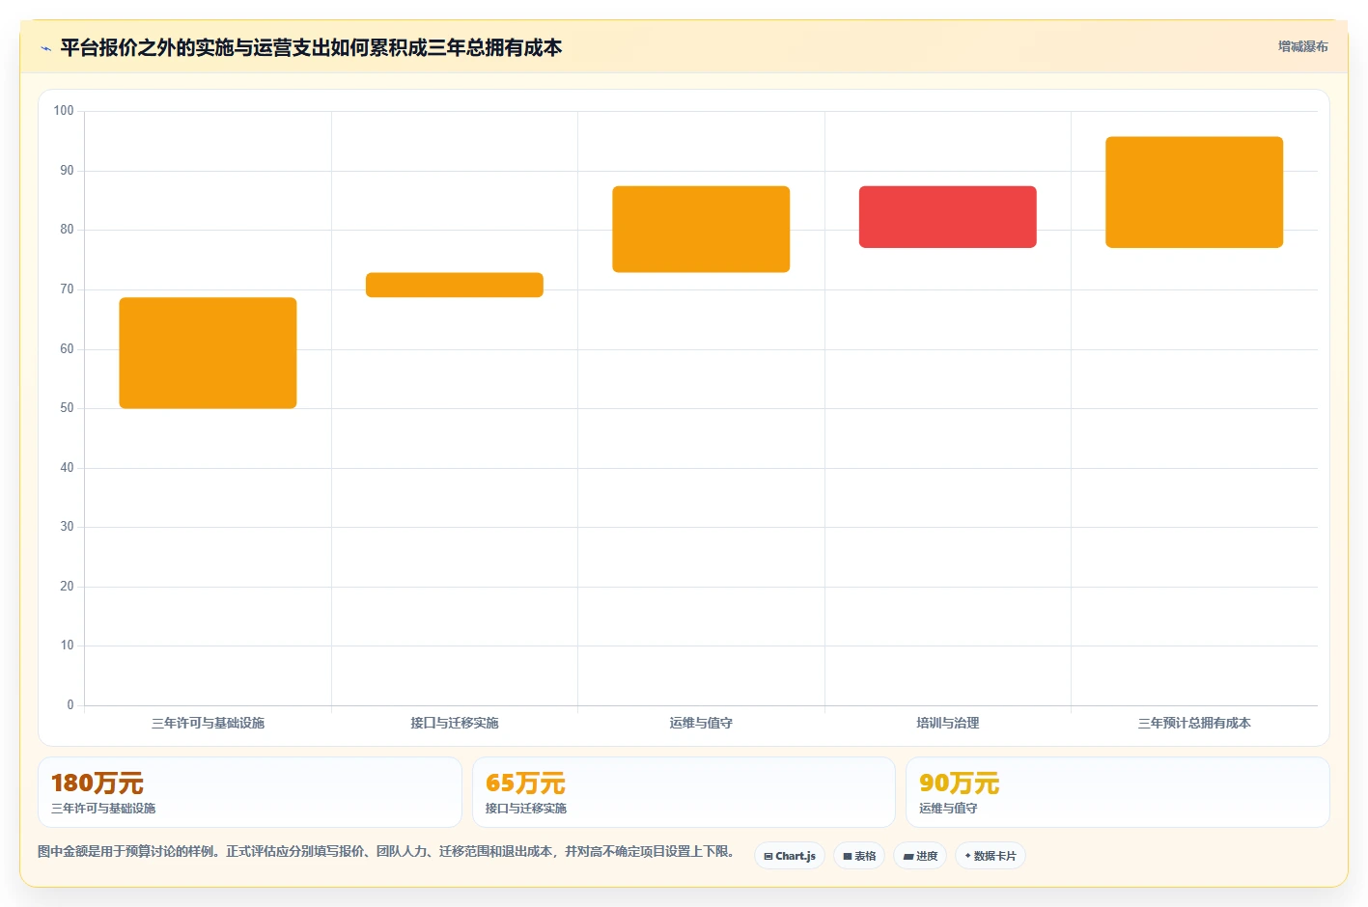Click the 接口与迁移实施 x-axis label
The width and height of the screenshot is (1368, 907).
pyautogui.click(x=455, y=723)
